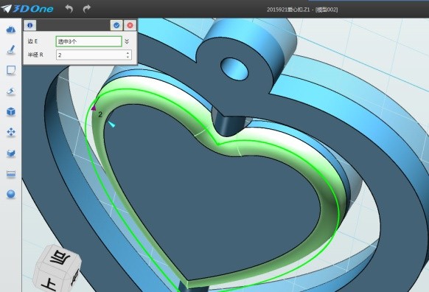Redo the previous action
This screenshot has width=429, height=292.
[87, 9]
